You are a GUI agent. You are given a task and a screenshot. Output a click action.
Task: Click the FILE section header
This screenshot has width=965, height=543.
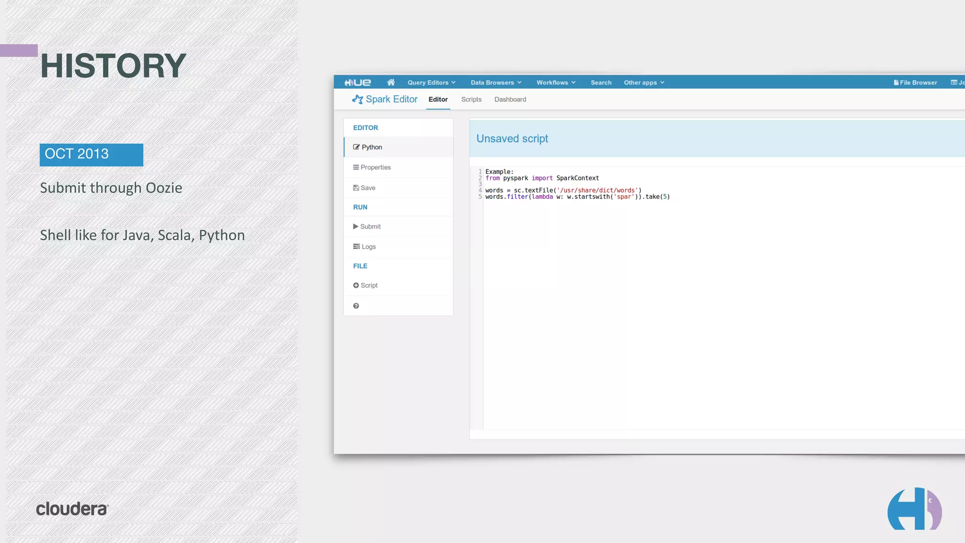pyautogui.click(x=360, y=266)
